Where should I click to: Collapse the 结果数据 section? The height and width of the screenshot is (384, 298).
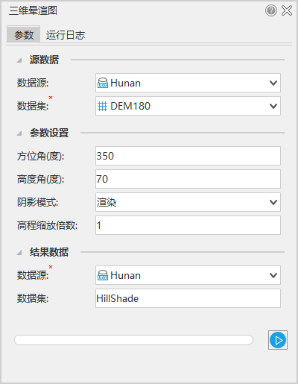[19, 253]
